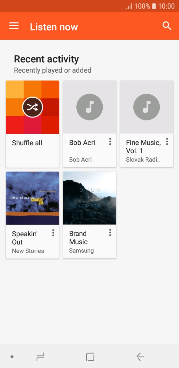This screenshot has width=179, height=368.
Task: Tap the Android back navigation arrow
Action: pyautogui.click(x=140, y=357)
